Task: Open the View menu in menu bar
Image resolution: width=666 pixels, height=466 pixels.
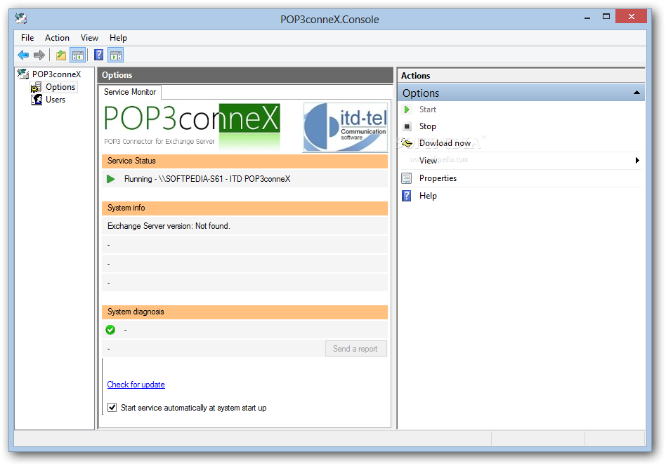Action: tap(89, 38)
